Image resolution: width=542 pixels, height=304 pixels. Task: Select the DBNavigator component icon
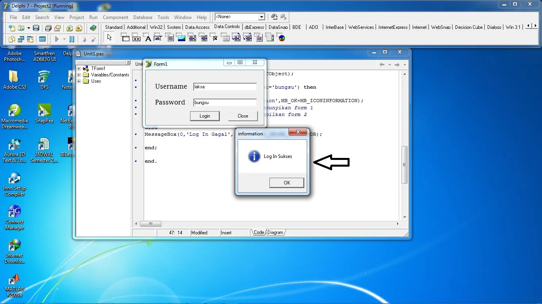(x=136, y=38)
